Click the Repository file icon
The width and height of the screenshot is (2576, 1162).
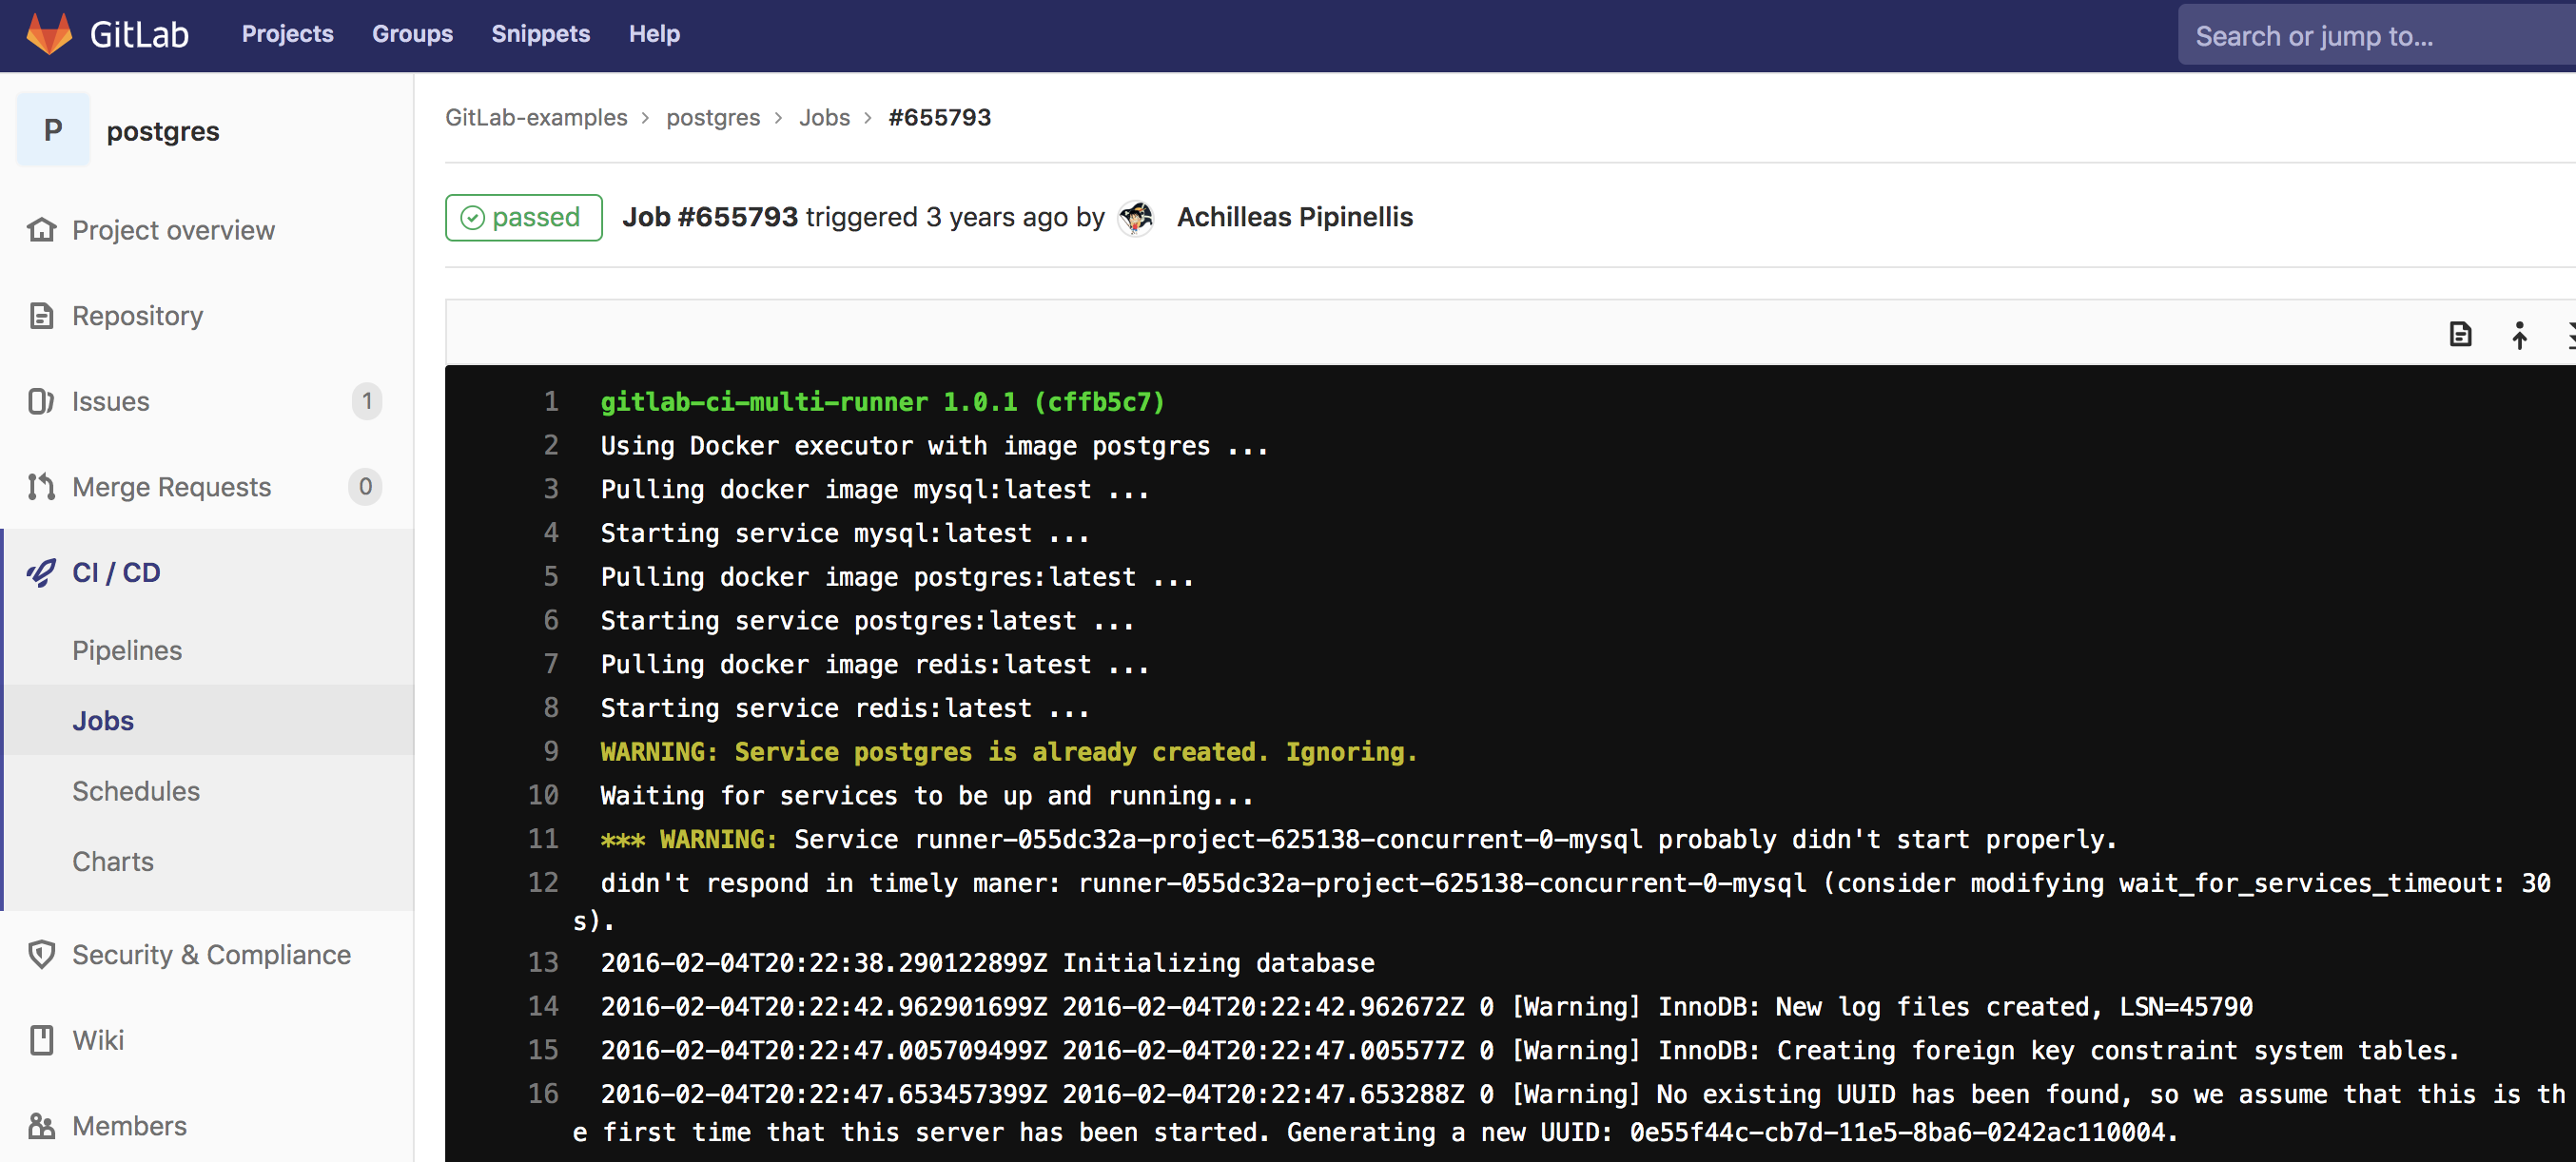[x=41, y=316]
